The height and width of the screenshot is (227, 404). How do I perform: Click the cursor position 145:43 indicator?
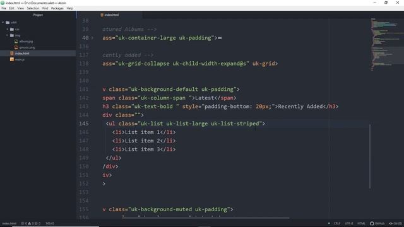click(x=50, y=223)
